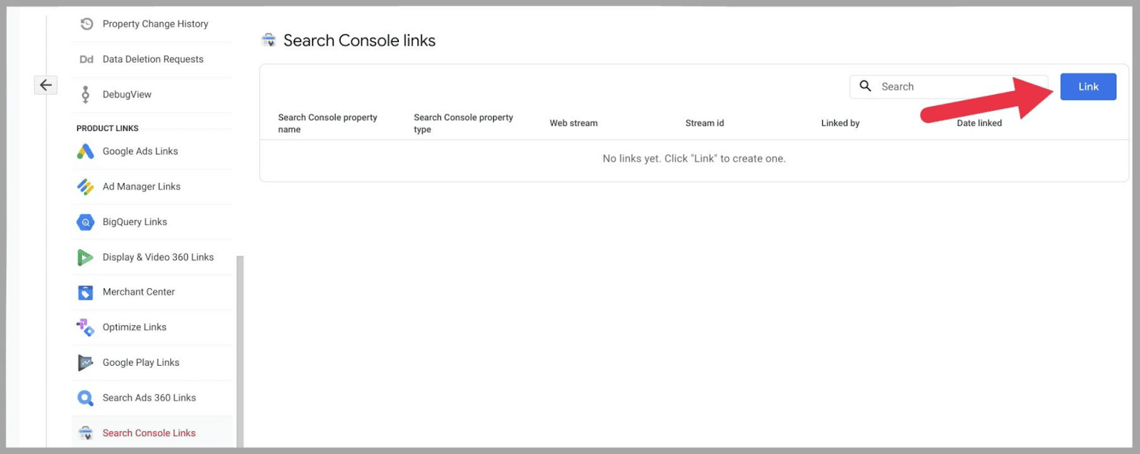The height and width of the screenshot is (454, 1140).
Task: Click the Google Play Links icon
Action: point(85,363)
